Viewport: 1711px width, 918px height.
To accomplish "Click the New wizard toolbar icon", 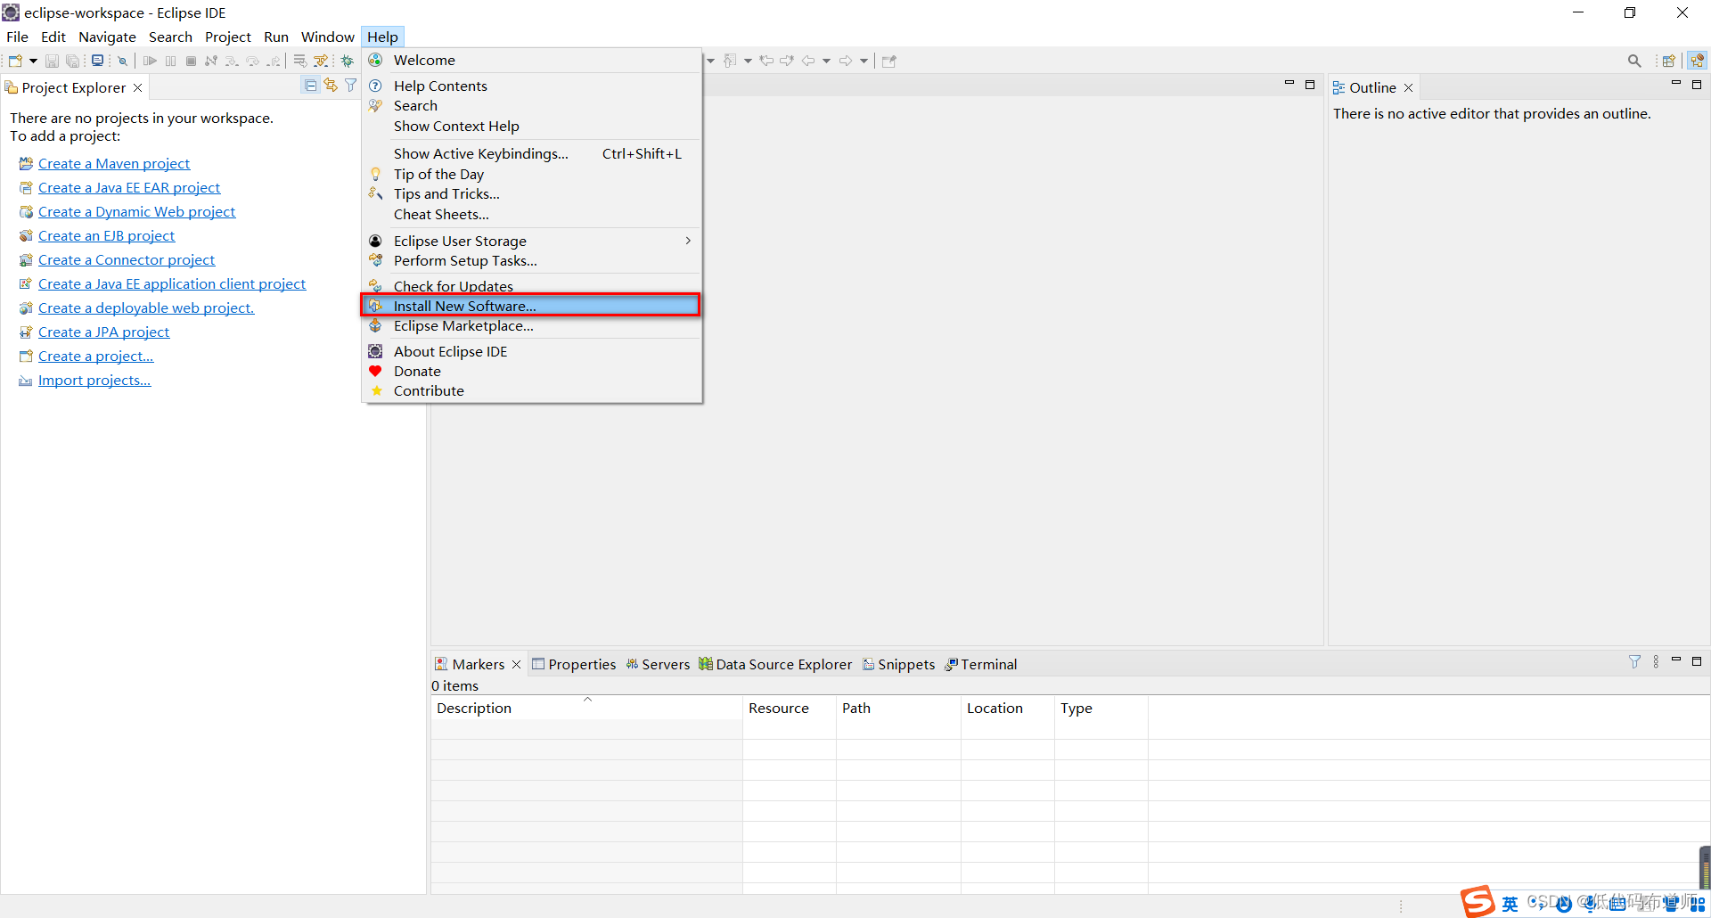I will 15,61.
